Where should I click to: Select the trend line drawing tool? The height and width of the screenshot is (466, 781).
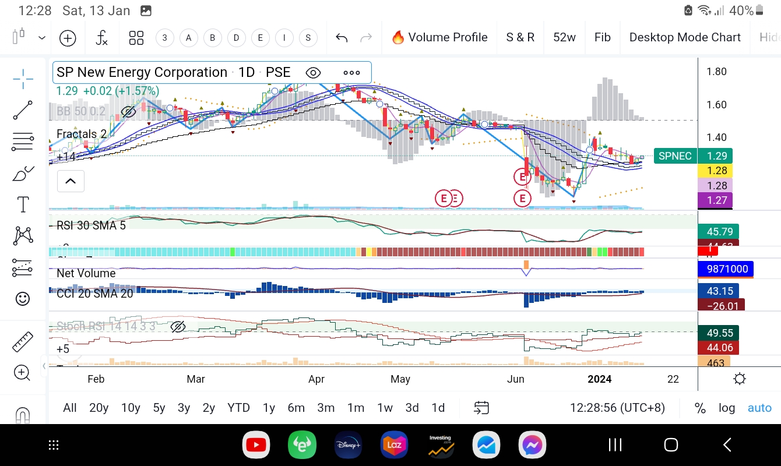click(x=23, y=110)
